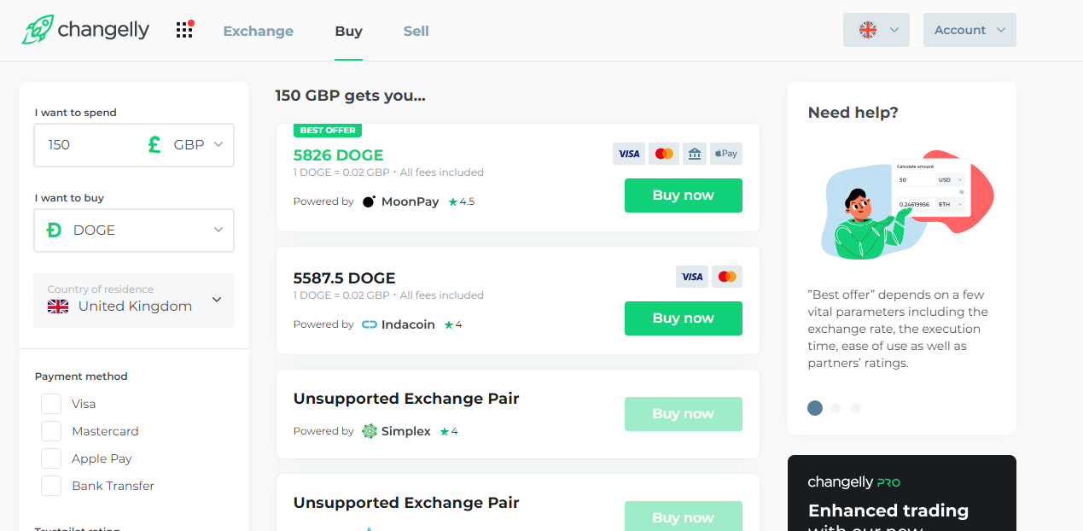Go to the Sell tab
The image size is (1083, 531).
(416, 31)
